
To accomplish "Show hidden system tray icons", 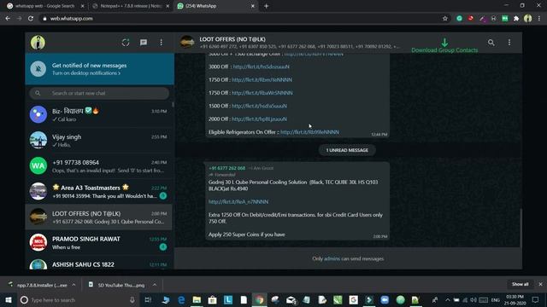I will click(447, 299).
